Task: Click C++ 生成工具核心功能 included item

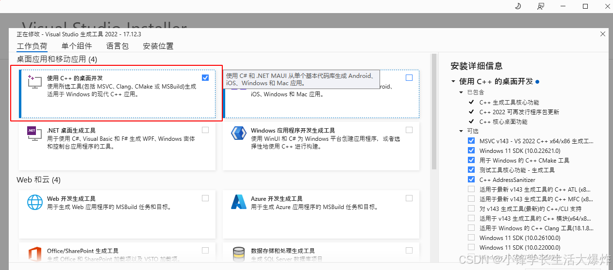Action: click(509, 102)
